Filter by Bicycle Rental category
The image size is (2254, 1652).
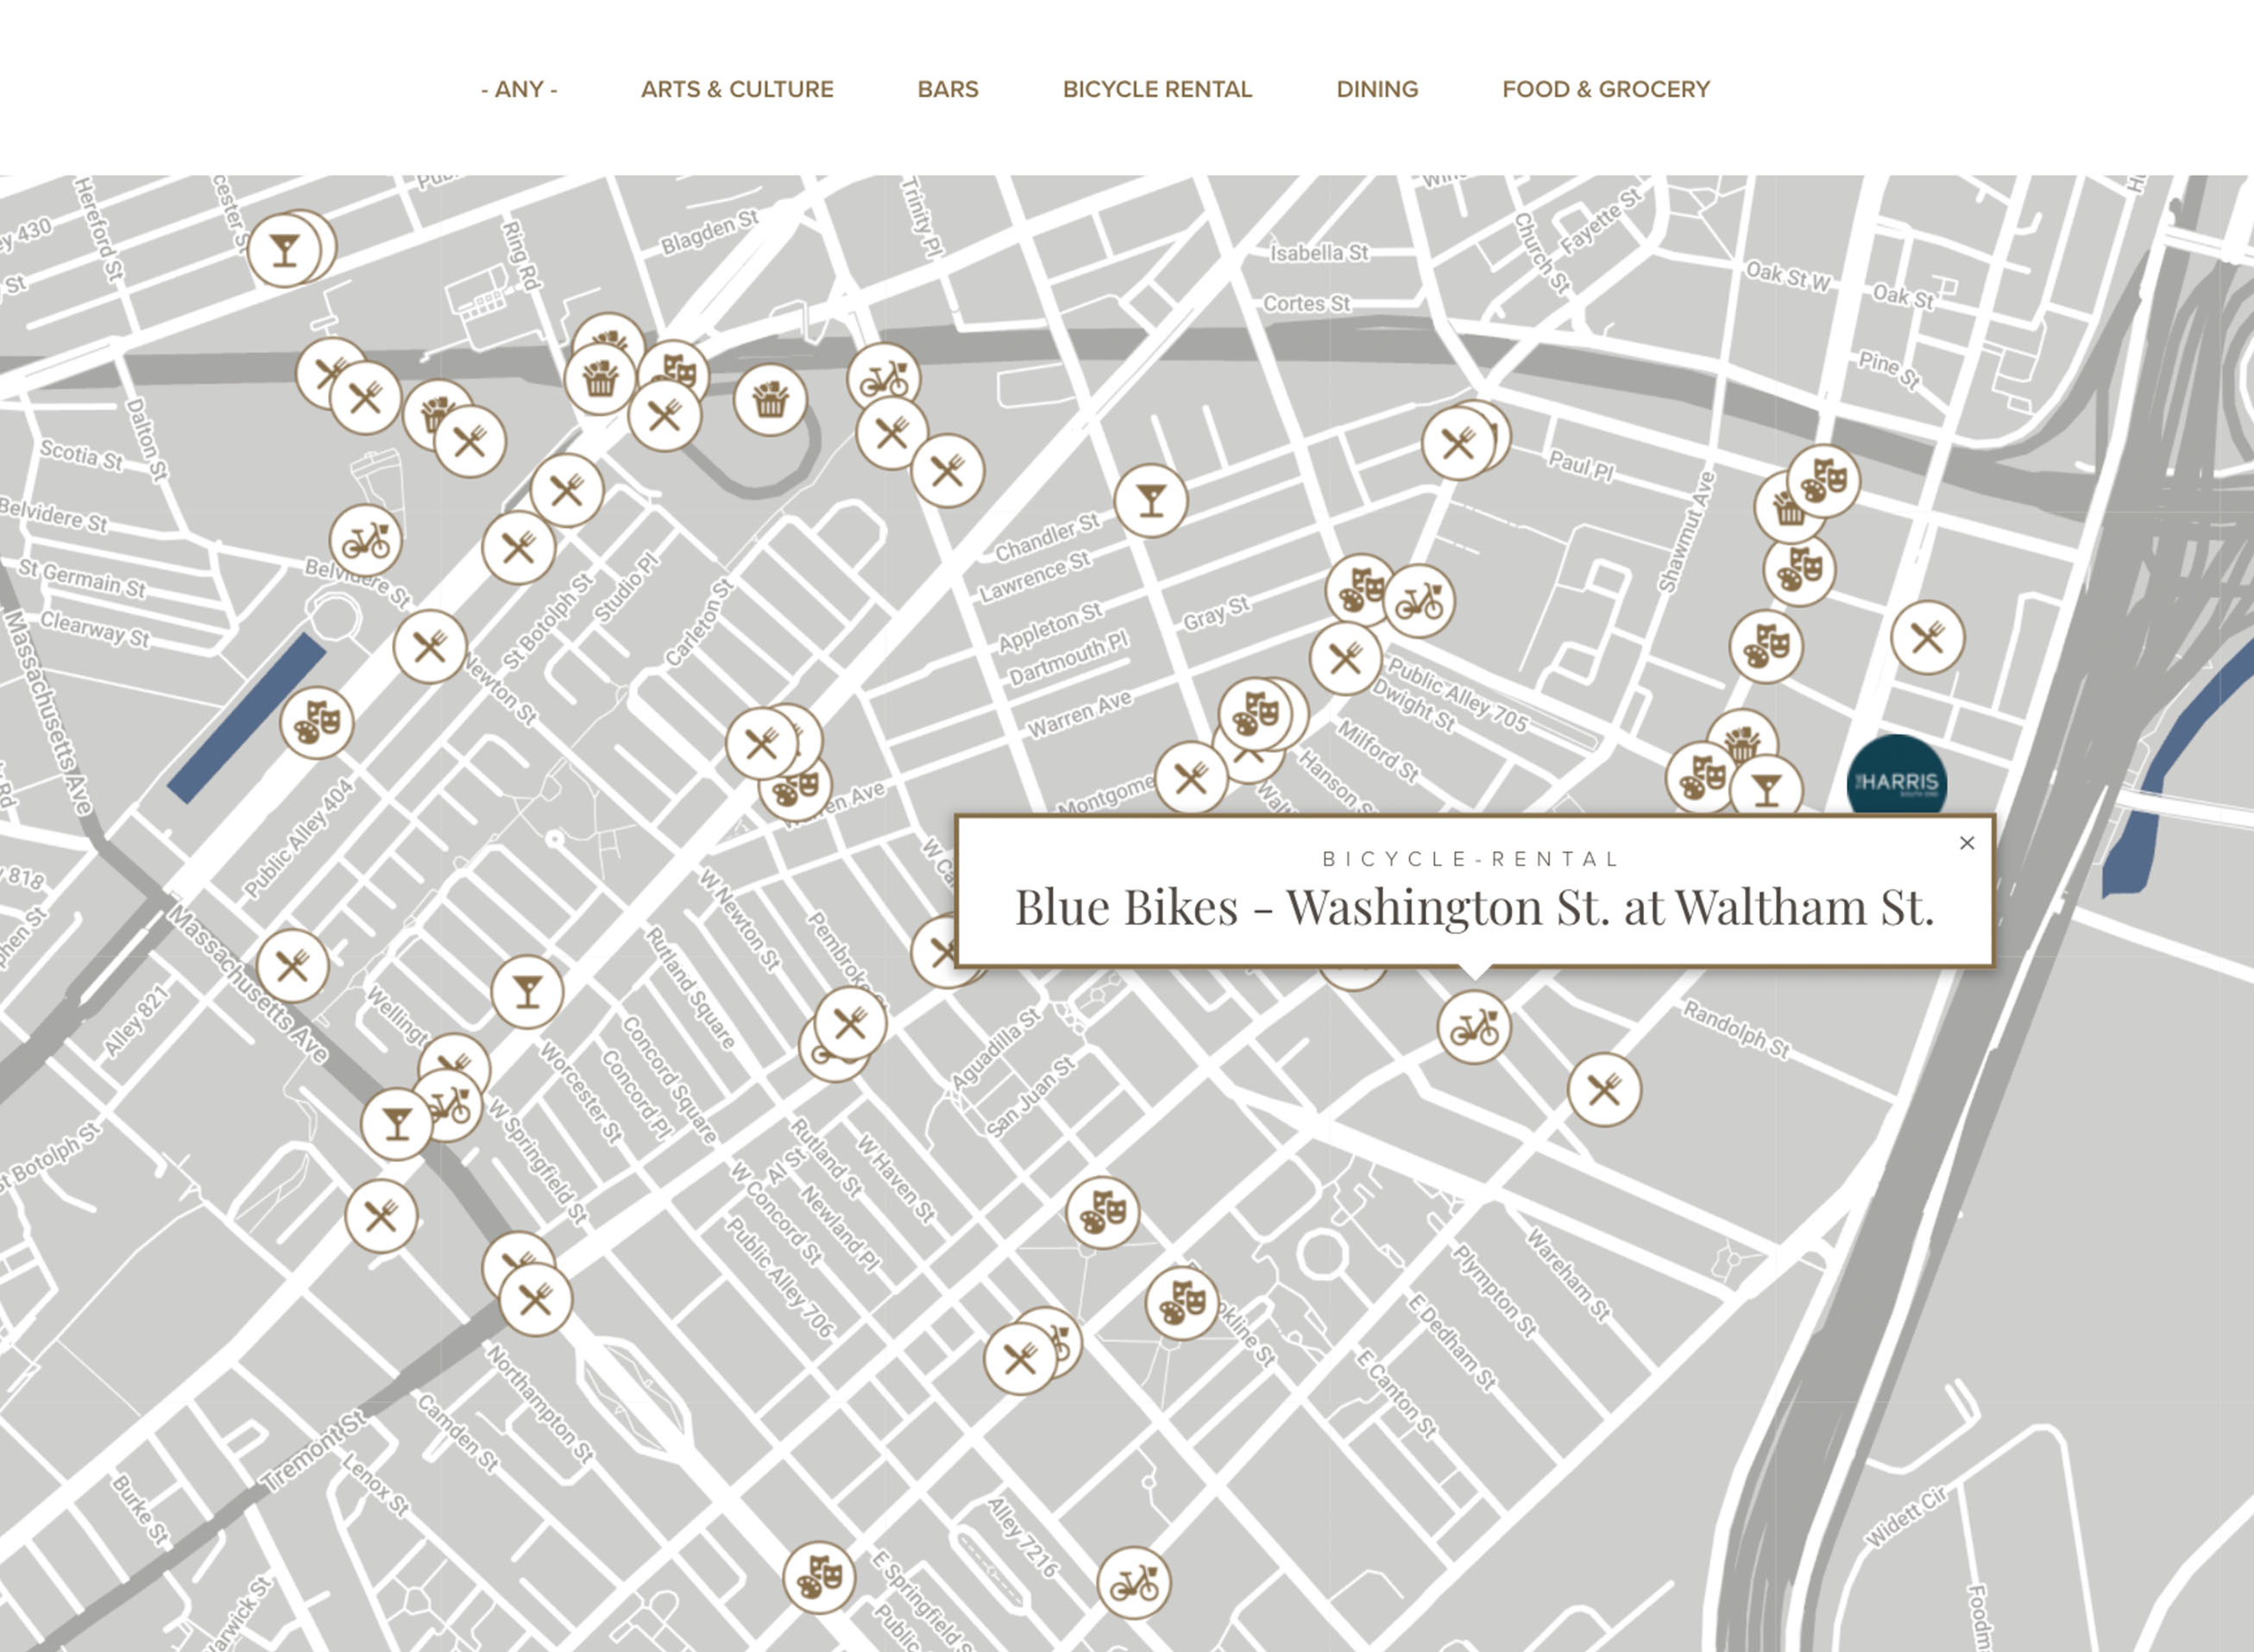(x=1157, y=89)
